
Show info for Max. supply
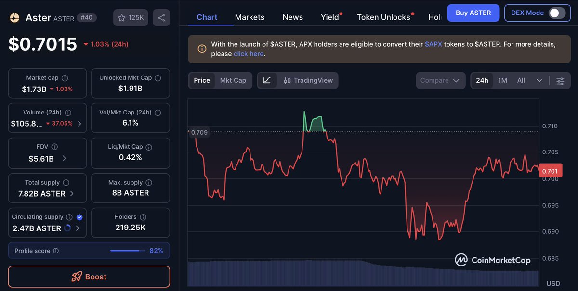pyautogui.click(x=149, y=183)
